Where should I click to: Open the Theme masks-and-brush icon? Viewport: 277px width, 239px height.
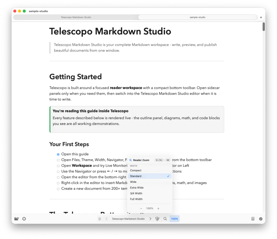(157, 219)
